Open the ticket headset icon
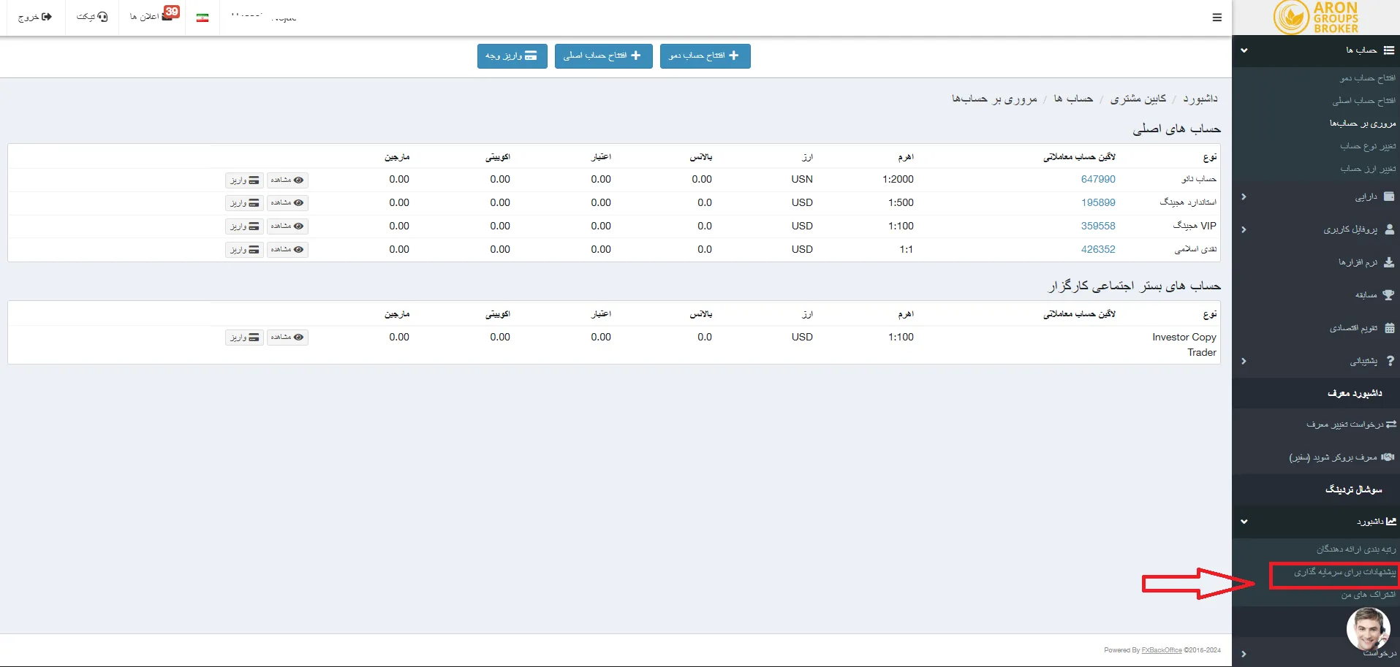The image size is (1400, 667). point(102,17)
